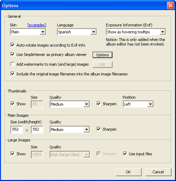Expand the Language dropdown set to Spanish

pyautogui.click(x=77, y=32)
